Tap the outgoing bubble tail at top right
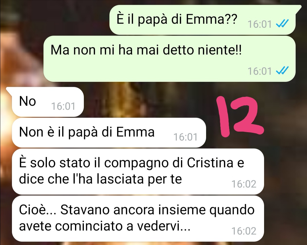Screen dimensions: 307x245 point(298,9)
